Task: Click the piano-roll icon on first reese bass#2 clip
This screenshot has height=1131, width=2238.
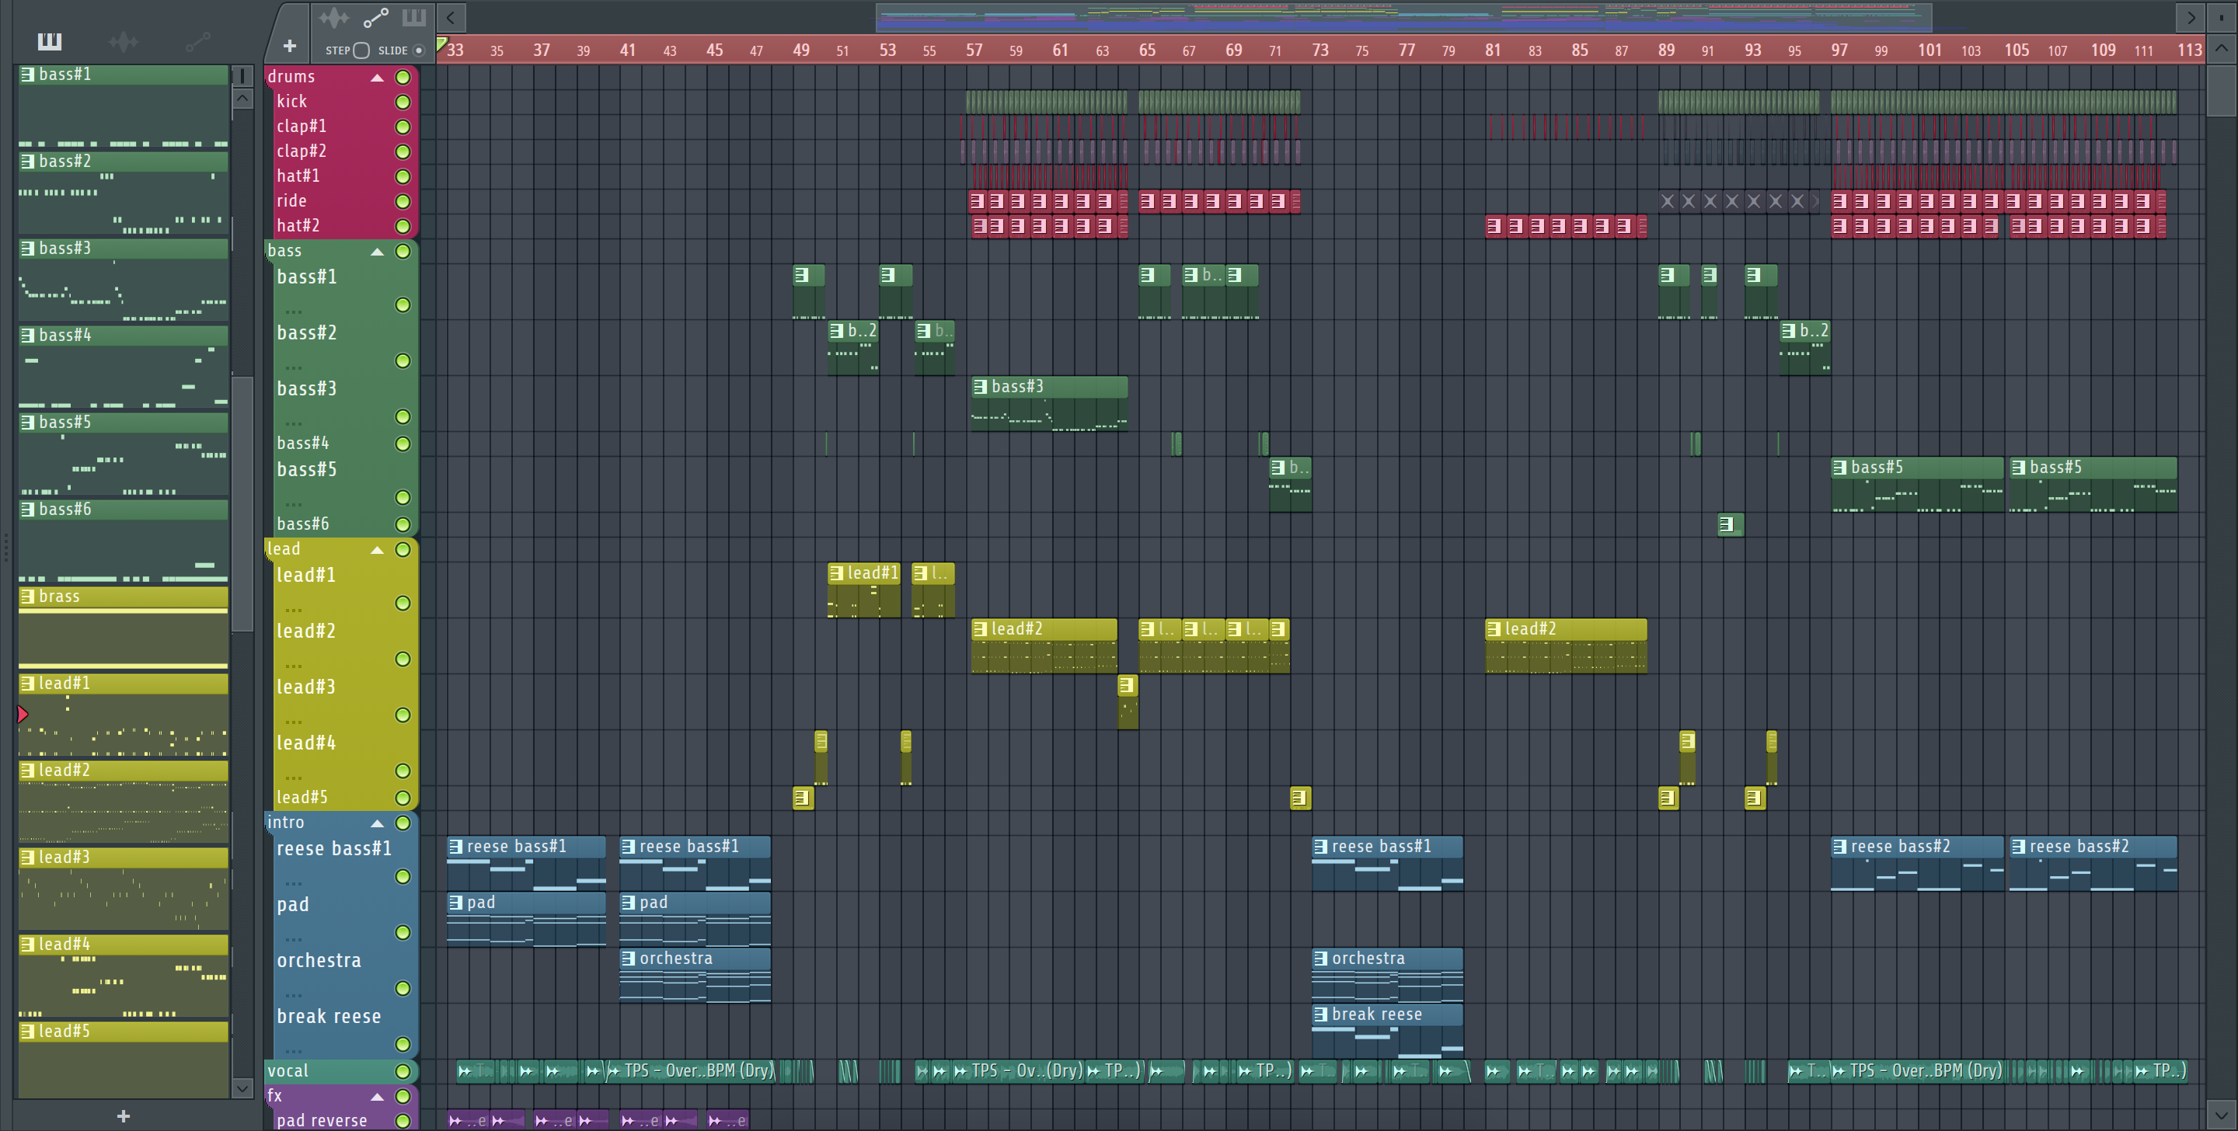Action: (1839, 846)
